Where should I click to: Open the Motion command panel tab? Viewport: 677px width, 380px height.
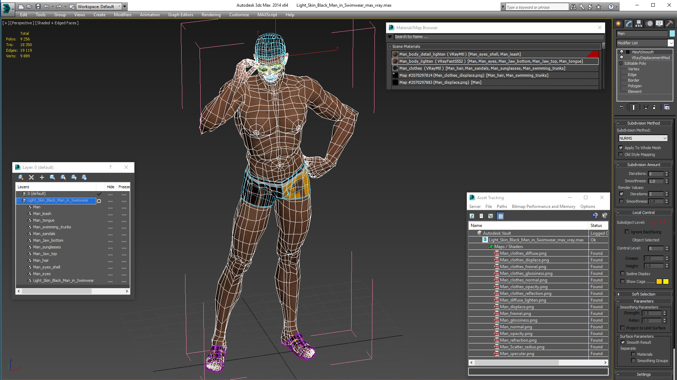click(x=649, y=24)
